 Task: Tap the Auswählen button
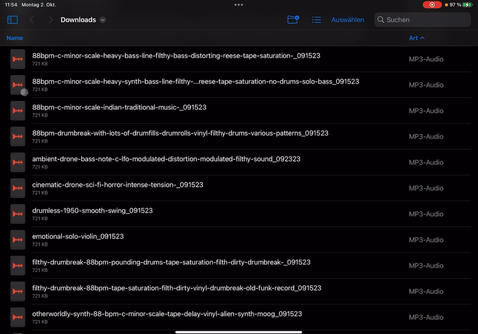point(347,20)
